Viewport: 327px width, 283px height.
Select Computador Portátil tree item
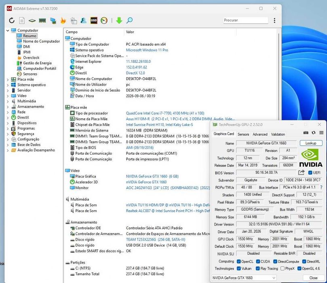click(x=40, y=68)
